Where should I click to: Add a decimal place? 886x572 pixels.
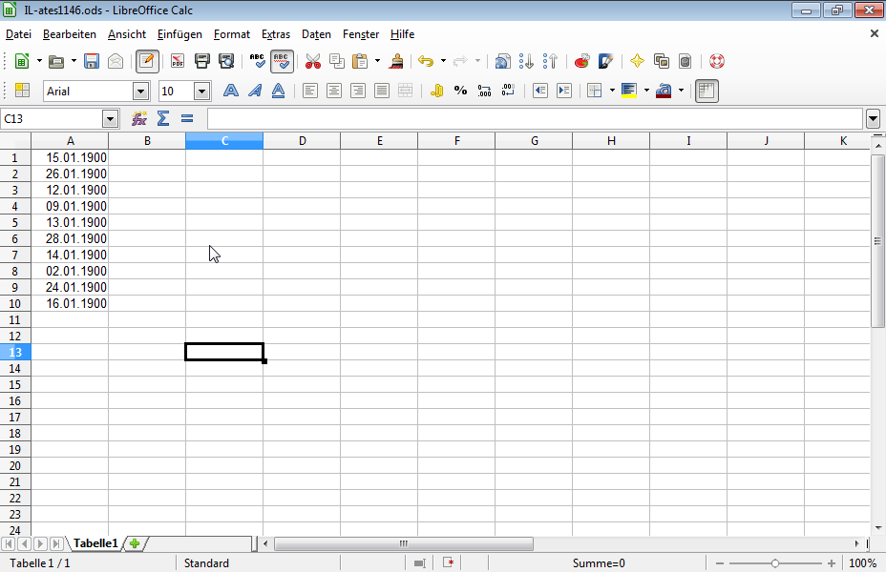(x=485, y=91)
